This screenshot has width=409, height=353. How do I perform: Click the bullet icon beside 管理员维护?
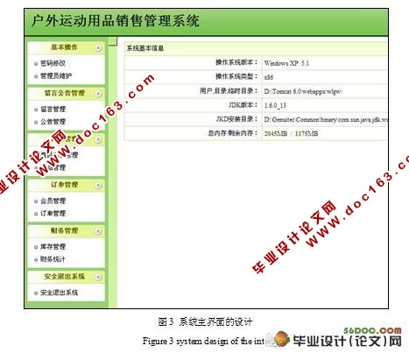pyautogui.click(x=36, y=76)
